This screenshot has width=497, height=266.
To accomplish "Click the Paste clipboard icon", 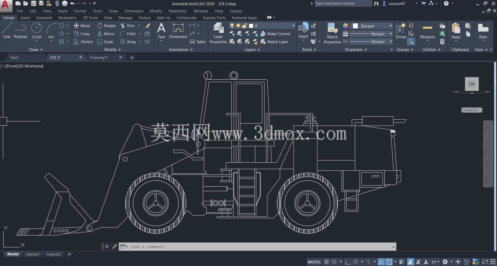I will (x=456, y=31).
